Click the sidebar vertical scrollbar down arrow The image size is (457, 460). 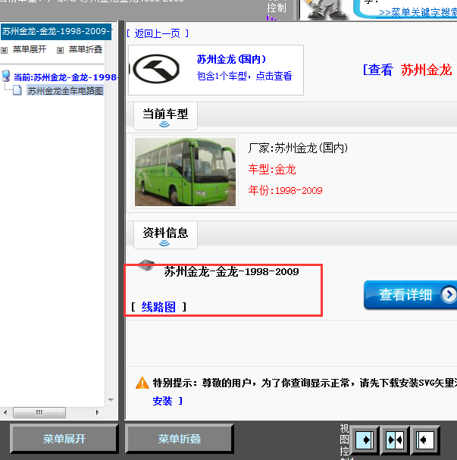pyautogui.click(x=111, y=400)
